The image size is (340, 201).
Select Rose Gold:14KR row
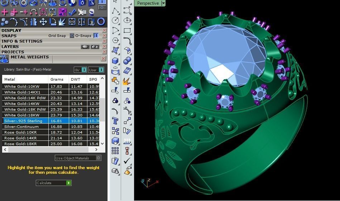tap(51, 138)
